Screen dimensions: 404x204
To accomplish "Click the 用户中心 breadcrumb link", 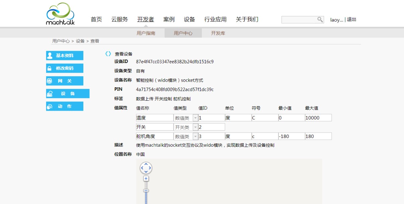I will point(61,41).
